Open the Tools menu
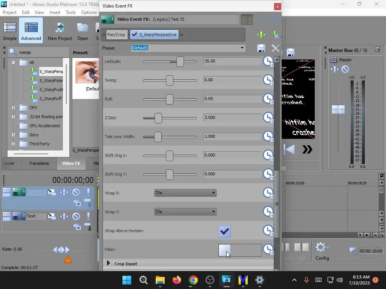386x289 pixels. click(x=70, y=12)
